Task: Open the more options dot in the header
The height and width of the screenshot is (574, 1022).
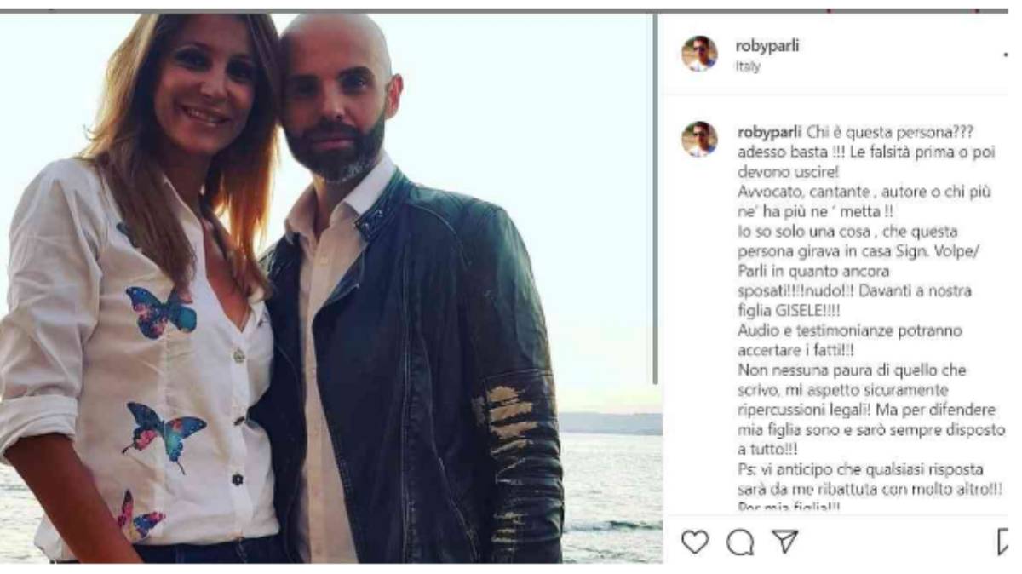Action: pos(1006,55)
